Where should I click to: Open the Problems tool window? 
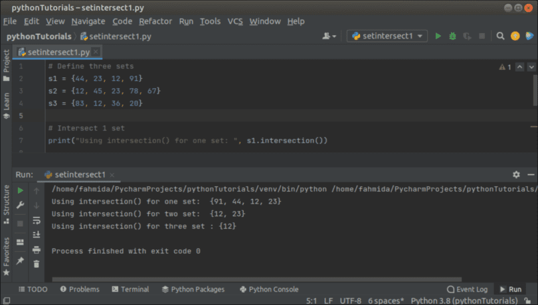pos(80,289)
